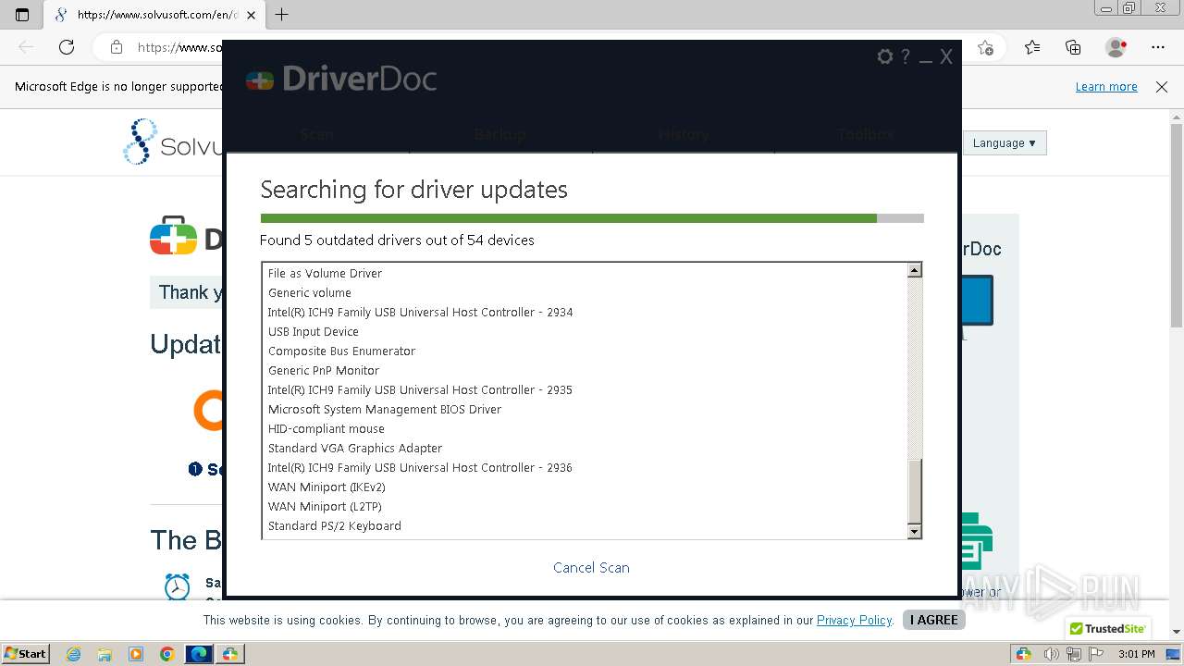Screen dimensions: 1184x666
Task: Click the device list scrollbar thumb
Action: click(x=914, y=491)
